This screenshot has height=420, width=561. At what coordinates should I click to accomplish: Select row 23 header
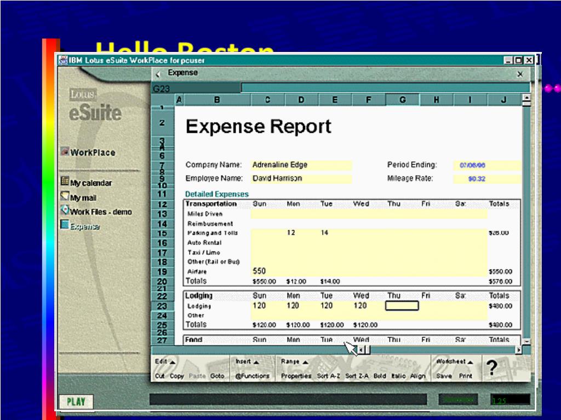(162, 306)
